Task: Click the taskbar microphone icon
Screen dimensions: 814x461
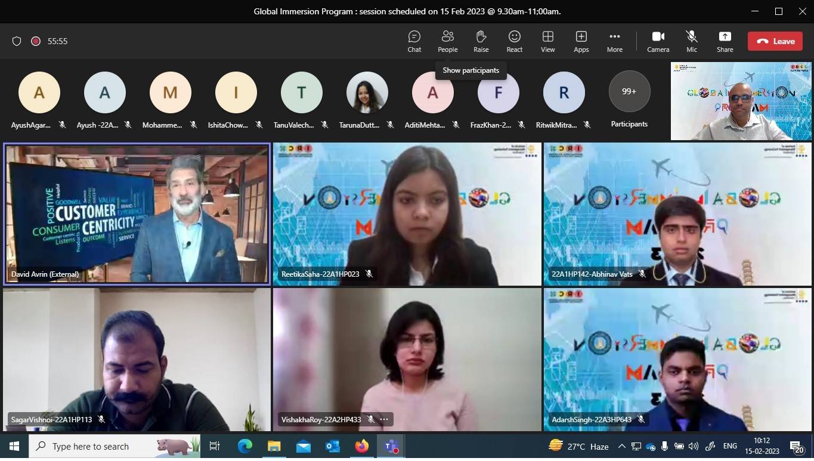Action: [664, 446]
